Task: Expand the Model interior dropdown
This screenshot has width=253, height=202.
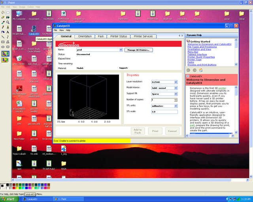Action: coord(176,88)
